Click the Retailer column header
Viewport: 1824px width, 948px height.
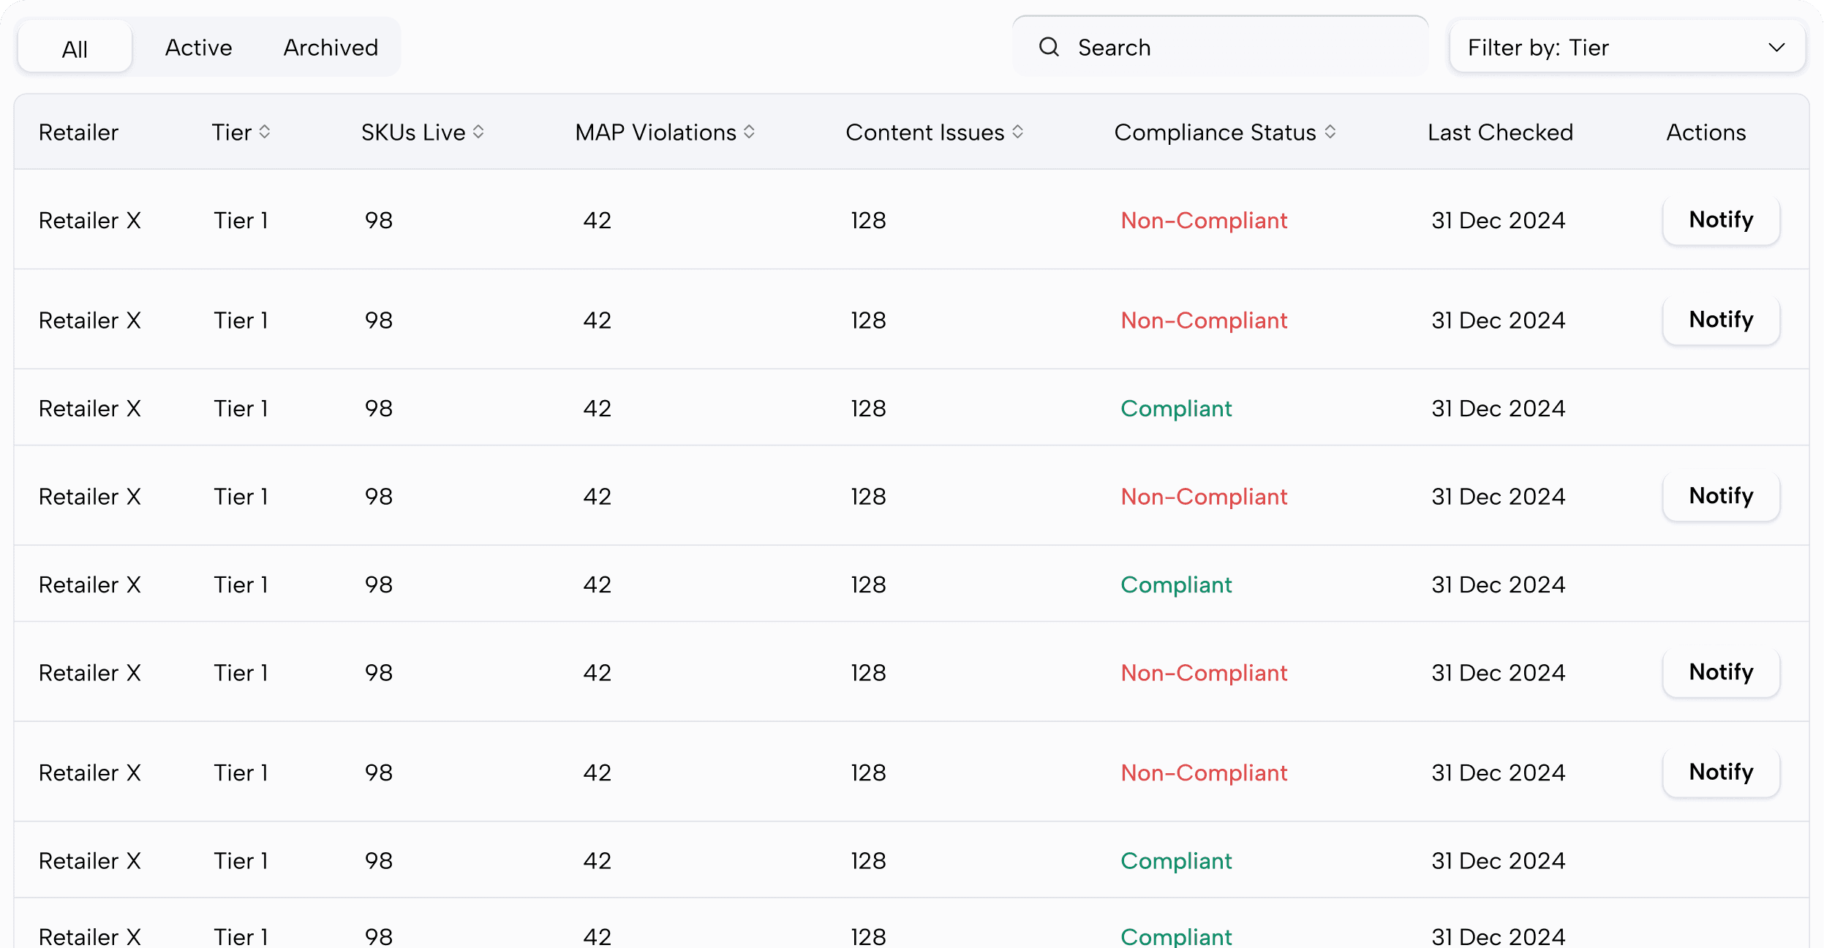(78, 132)
